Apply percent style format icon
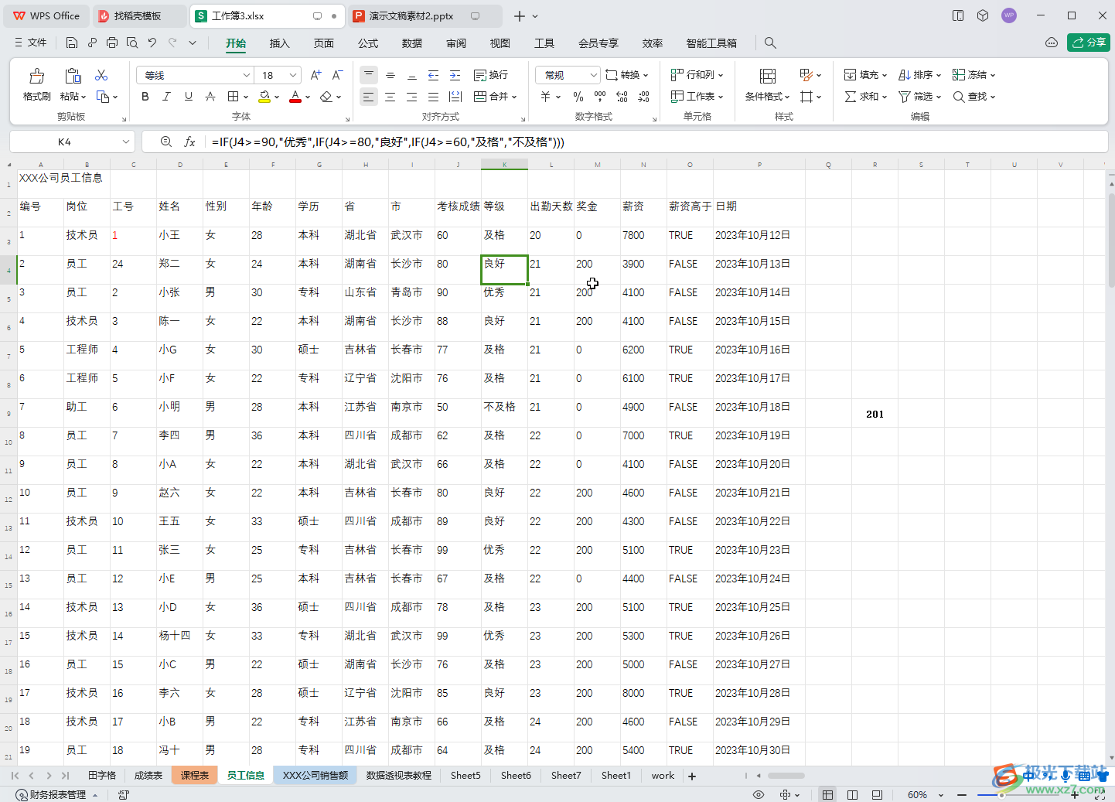The width and height of the screenshot is (1115, 802). coord(578,97)
